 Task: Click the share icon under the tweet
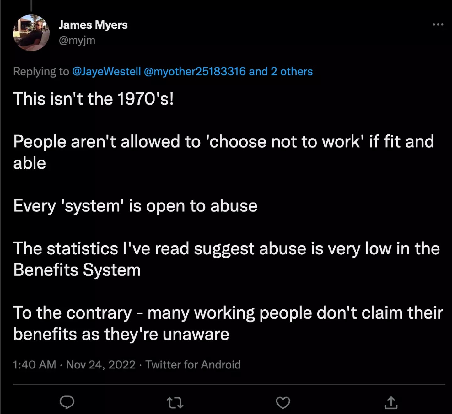coord(391,402)
